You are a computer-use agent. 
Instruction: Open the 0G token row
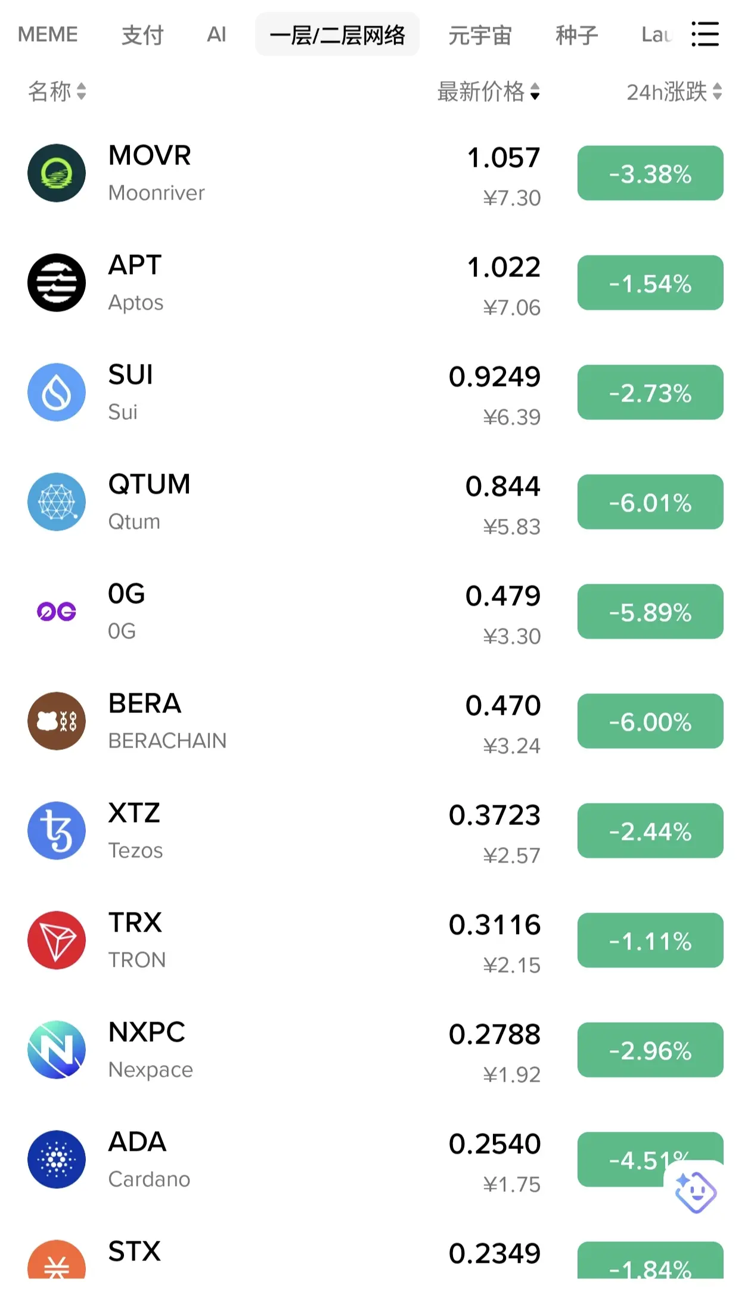[x=375, y=611]
